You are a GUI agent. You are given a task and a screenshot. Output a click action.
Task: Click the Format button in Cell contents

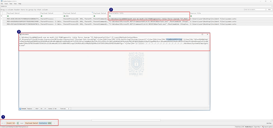click(x=23, y=109)
